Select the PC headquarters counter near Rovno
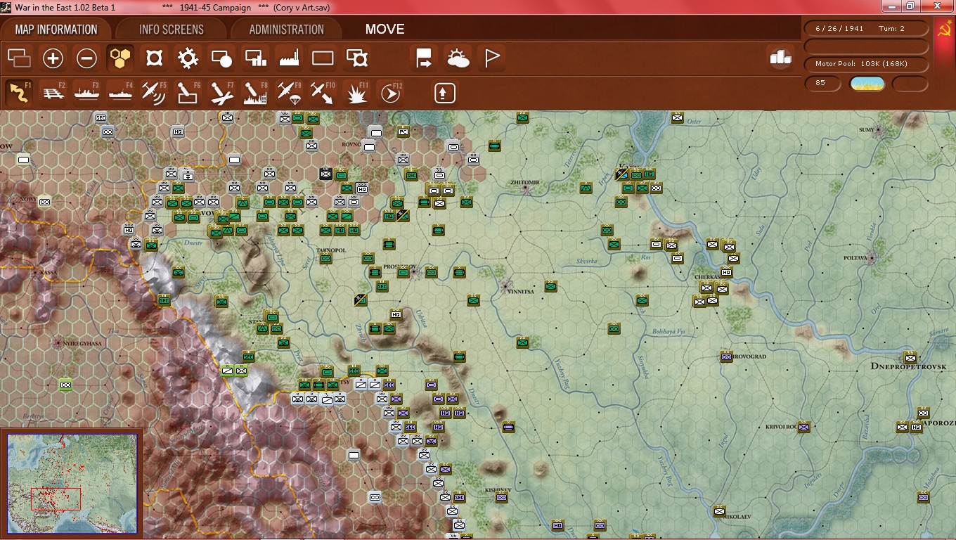956x540 pixels. click(403, 131)
